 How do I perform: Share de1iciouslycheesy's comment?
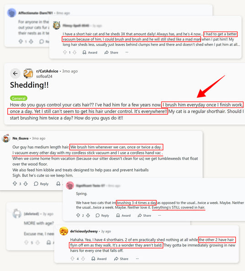coord(121,259)
